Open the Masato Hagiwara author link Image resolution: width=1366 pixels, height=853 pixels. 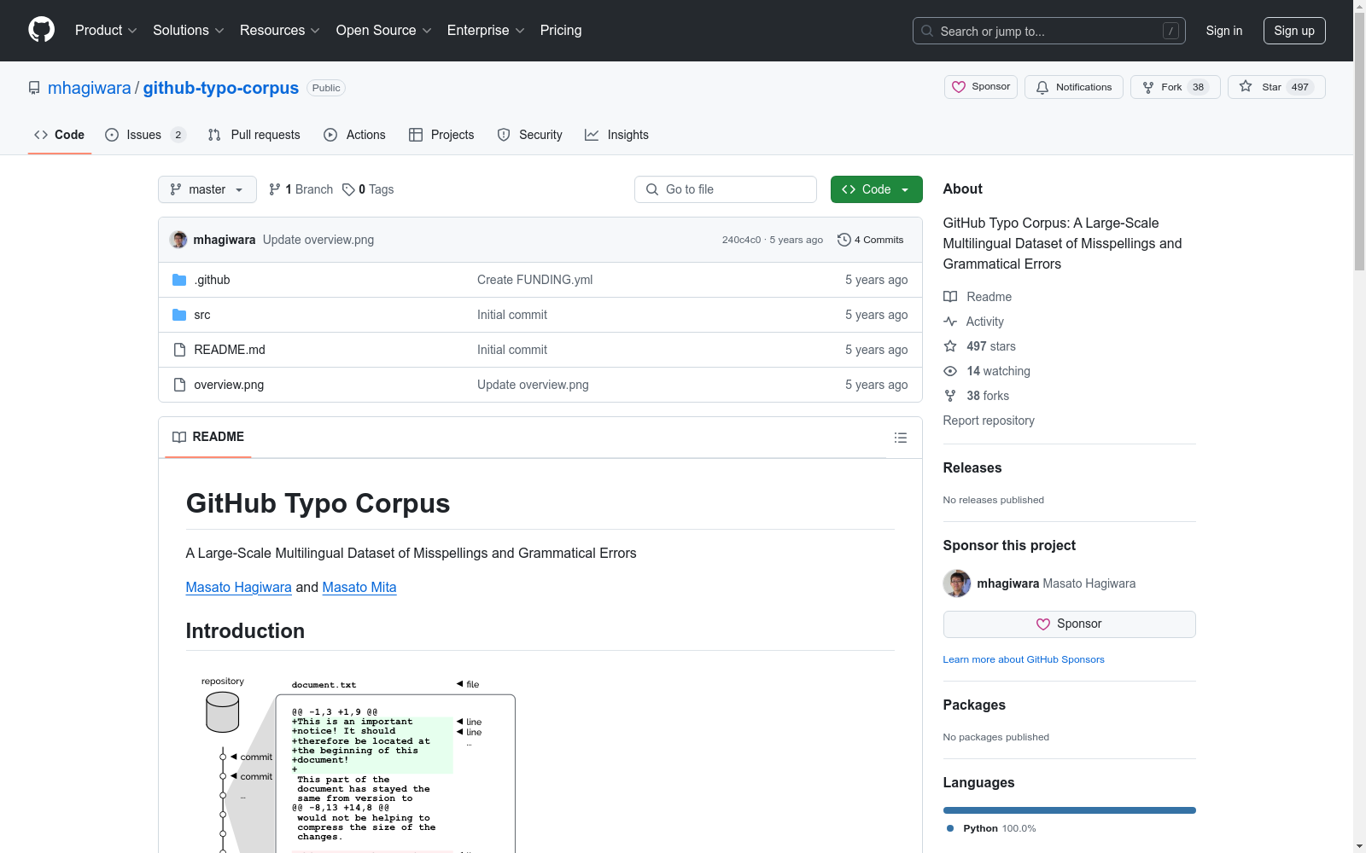239,587
